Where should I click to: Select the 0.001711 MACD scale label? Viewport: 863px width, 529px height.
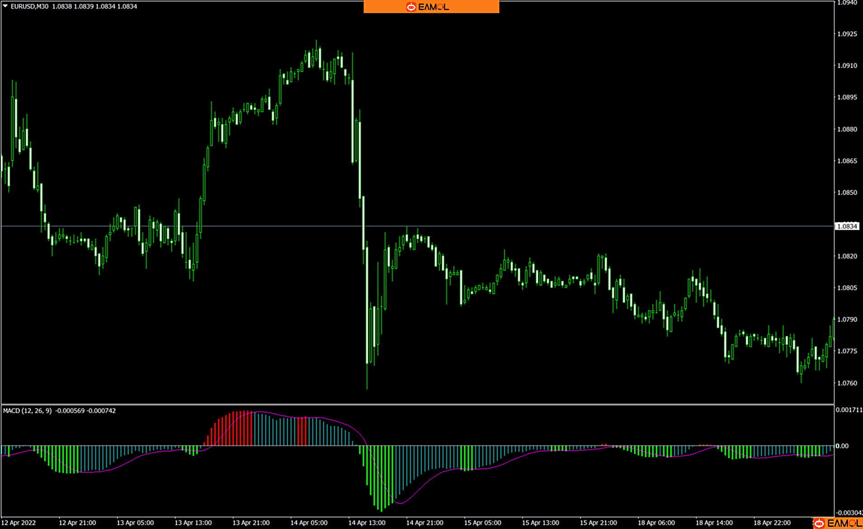(x=849, y=410)
